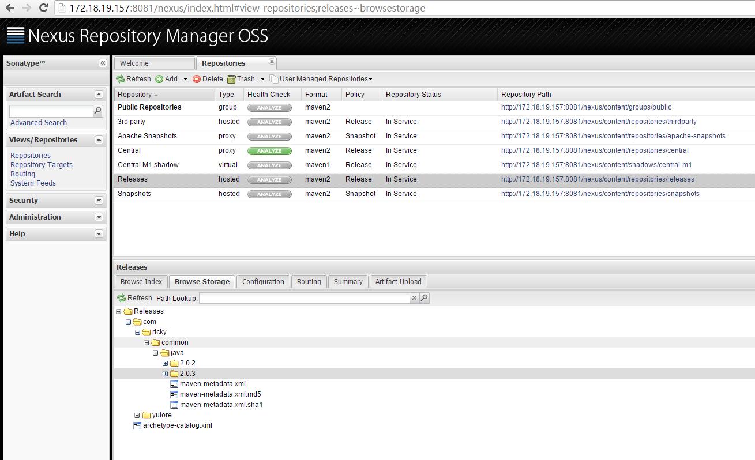Open the thirdparty repository path link
Image resolution: width=755 pixels, height=460 pixels.
click(599, 122)
